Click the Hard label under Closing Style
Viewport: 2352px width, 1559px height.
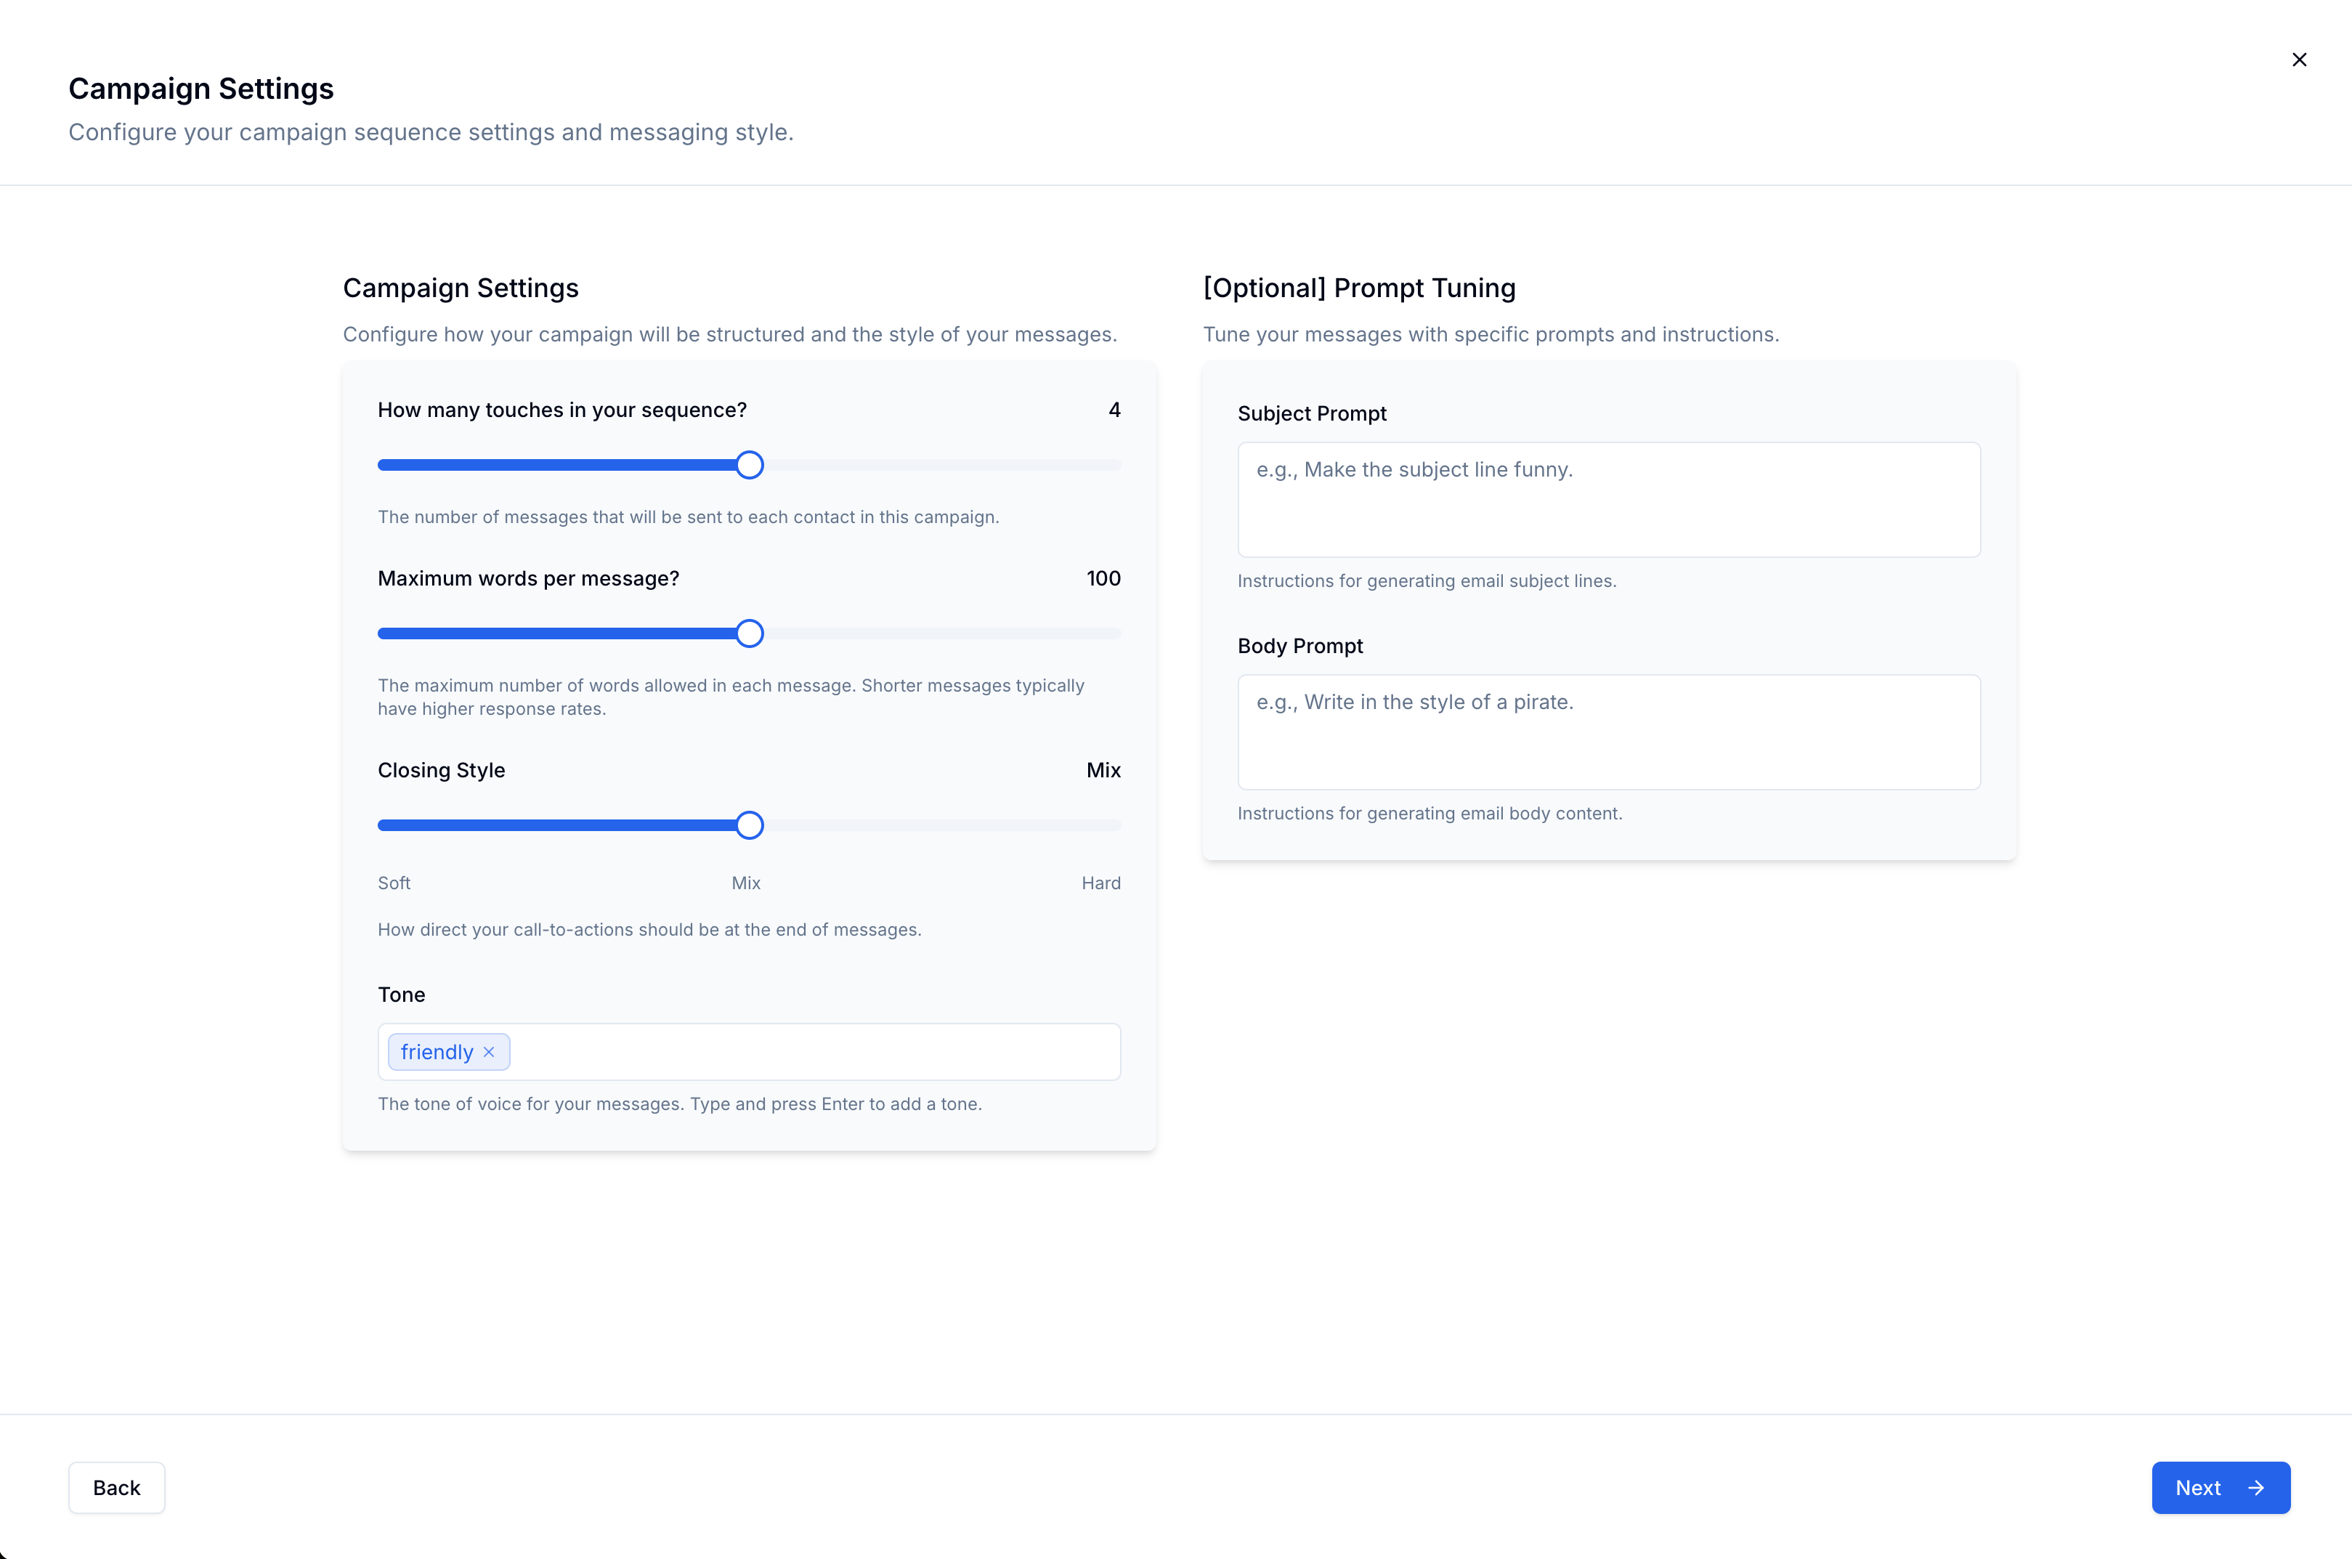coord(1100,883)
